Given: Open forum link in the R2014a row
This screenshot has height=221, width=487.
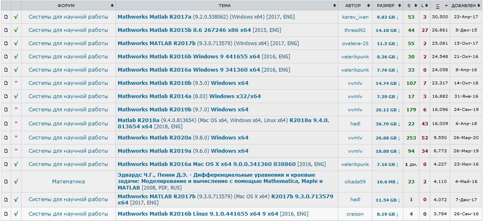Looking at the screenshot, I should 68,96.
